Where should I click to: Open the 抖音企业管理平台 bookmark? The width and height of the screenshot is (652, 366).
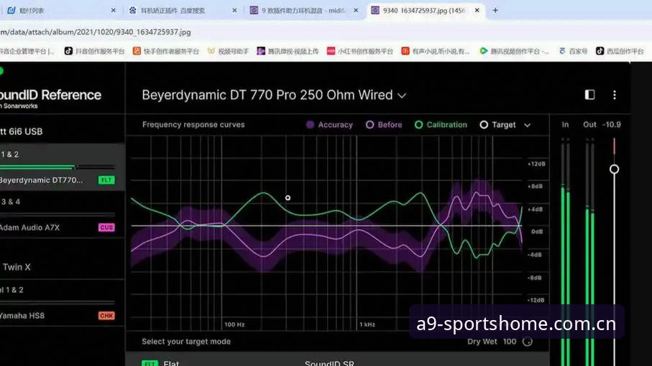coord(27,51)
